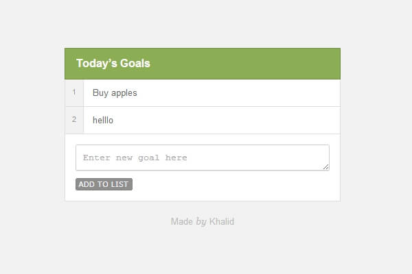Click the number 1 badge
The width and height of the screenshot is (412, 274).
[74, 92]
